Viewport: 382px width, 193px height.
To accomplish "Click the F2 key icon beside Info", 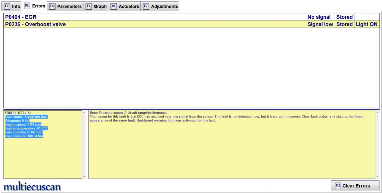I will click(7, 6).
